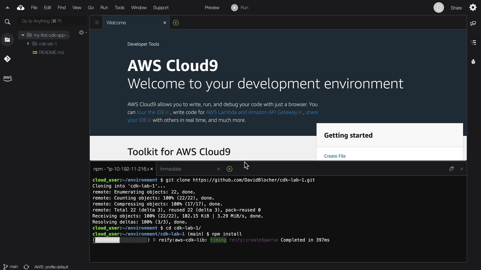The height and width of the screenshot is (270, 481).
Task: Open the Outline panel icon
Action: tap(473, 42)
